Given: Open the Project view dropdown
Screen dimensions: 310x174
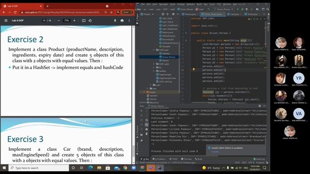Looking at the screenshot, I should pos(147,14).
